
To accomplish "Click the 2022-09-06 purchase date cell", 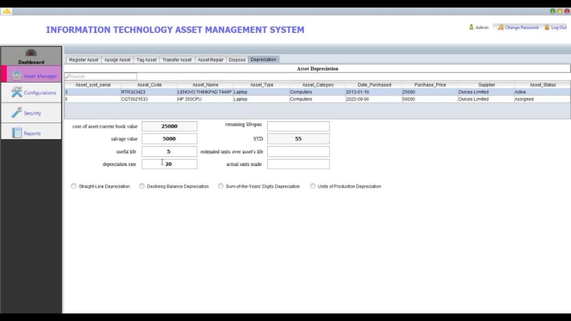I will pos(374,99).
